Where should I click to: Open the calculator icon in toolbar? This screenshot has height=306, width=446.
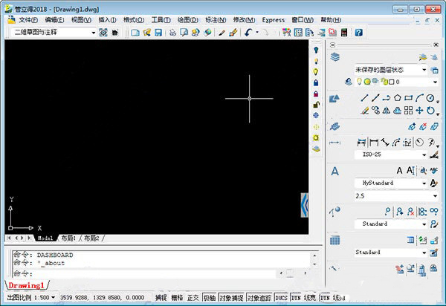tap(346, 33)
